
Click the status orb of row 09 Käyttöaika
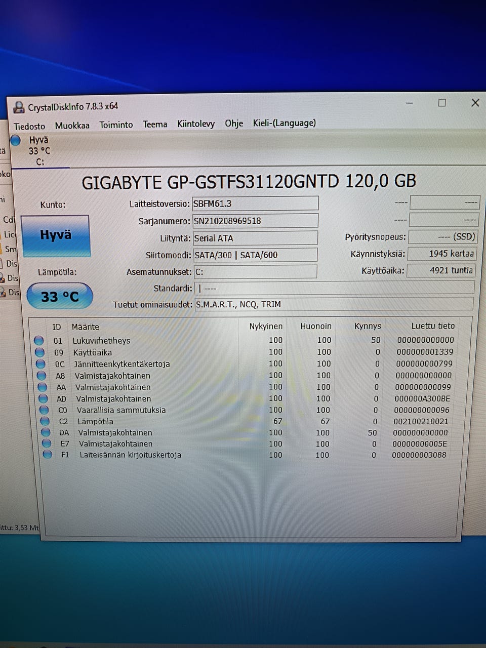tap(39, 352)
